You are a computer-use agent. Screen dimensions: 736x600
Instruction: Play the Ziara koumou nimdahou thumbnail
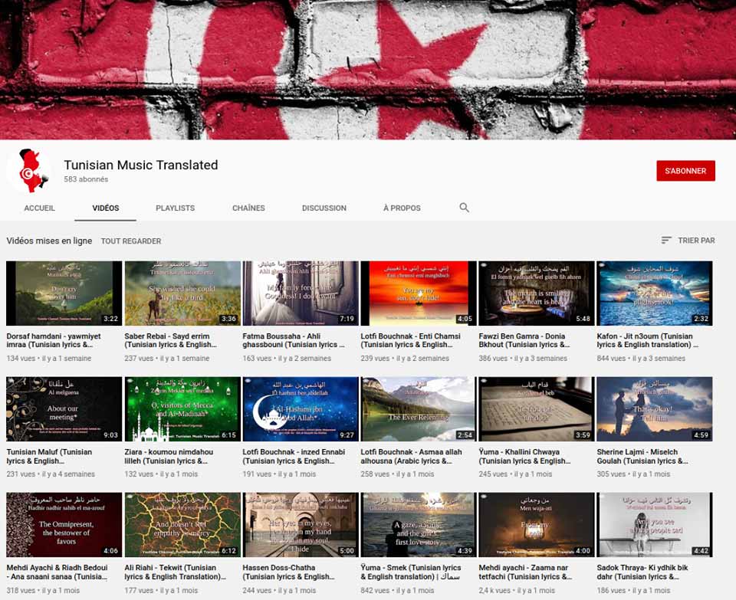(182, 409)
